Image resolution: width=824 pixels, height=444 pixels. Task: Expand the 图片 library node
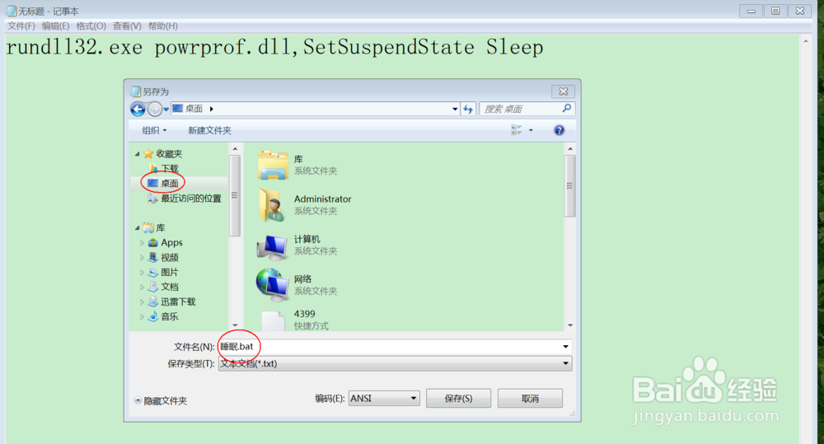(x=142, y=272)
